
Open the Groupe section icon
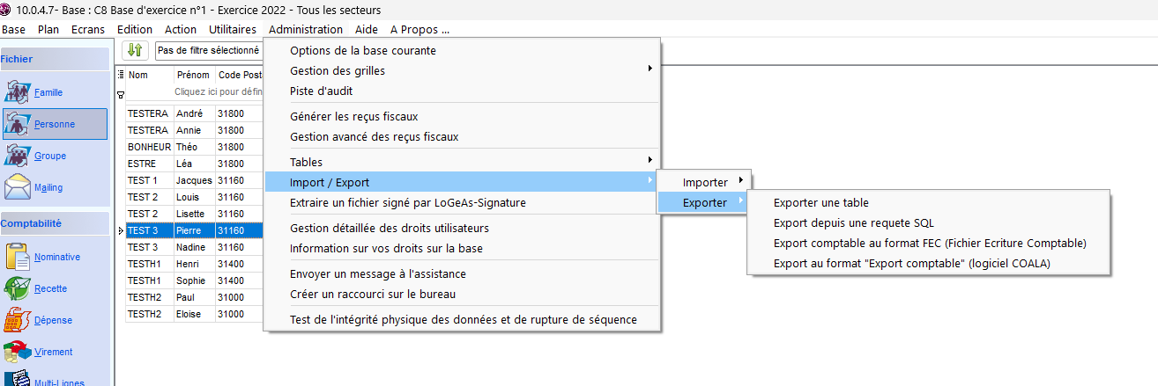pyautogui.click(x=19, y=156)
